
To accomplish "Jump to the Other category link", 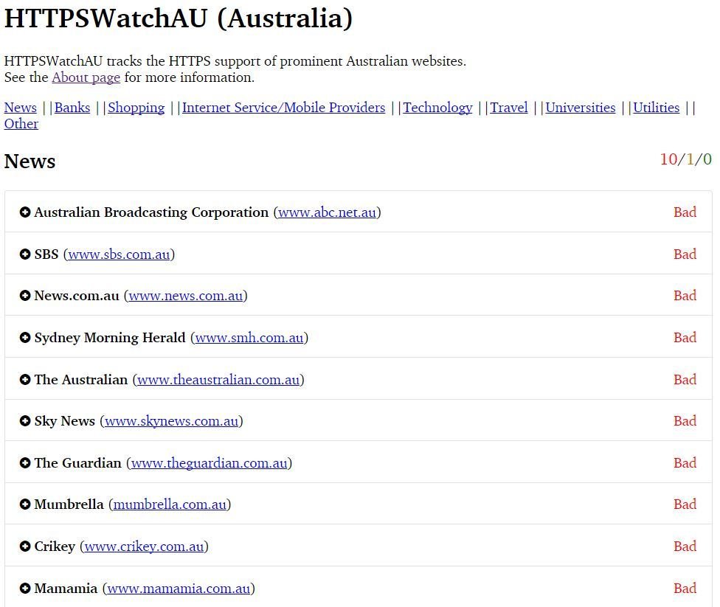I will tap(21, 124).
